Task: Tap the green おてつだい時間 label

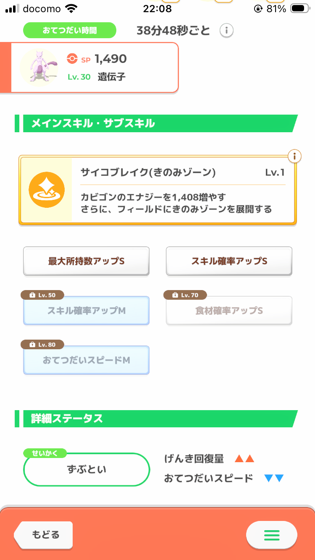Action: point(69,30)
